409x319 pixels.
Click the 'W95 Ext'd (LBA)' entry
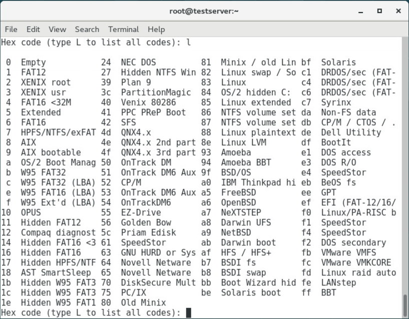(59, 202)
